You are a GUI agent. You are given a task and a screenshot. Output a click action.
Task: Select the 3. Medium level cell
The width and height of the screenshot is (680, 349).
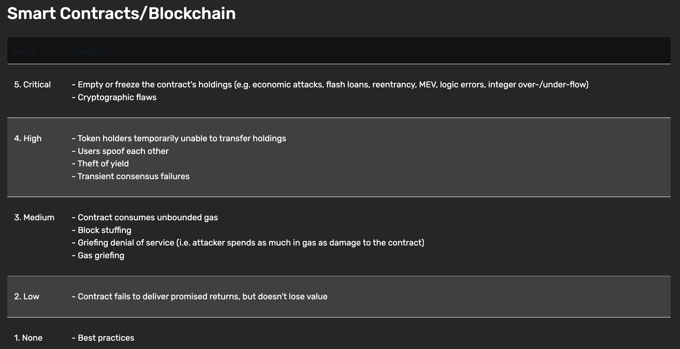pos(34,217)
